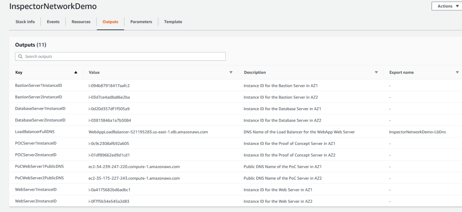Select the PoCWebServer2PublicDNS key
Image resolution: width=462 pixels, height=212 pixels.
[39, 178]
